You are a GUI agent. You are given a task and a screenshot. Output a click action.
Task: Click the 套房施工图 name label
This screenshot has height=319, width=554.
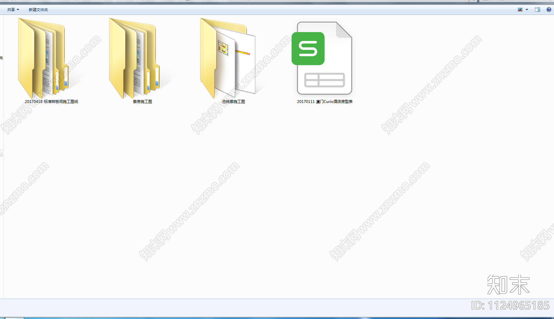click(x=142, y=102)
